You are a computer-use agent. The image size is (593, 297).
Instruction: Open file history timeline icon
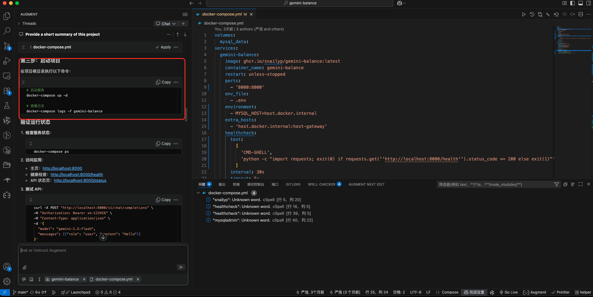532,14
